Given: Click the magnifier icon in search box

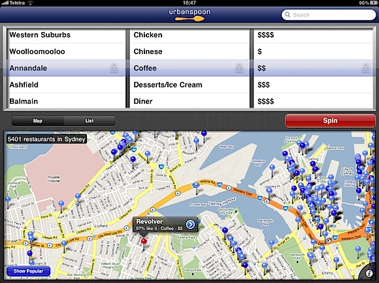Looking at the screenshot, I should [x=288, y=15].
